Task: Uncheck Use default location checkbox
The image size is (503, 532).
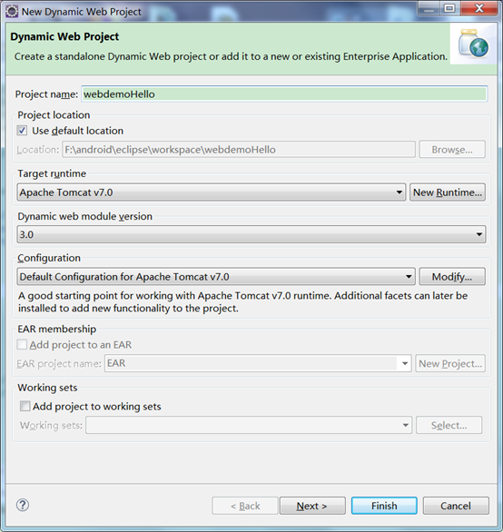Action: (22, 131)
